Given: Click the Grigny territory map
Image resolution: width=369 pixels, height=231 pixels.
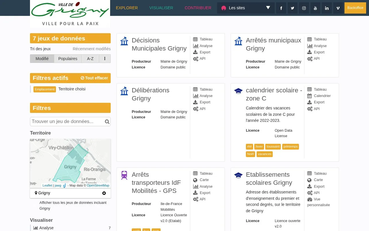Looking at the screenshot, I should coord(70,163).
